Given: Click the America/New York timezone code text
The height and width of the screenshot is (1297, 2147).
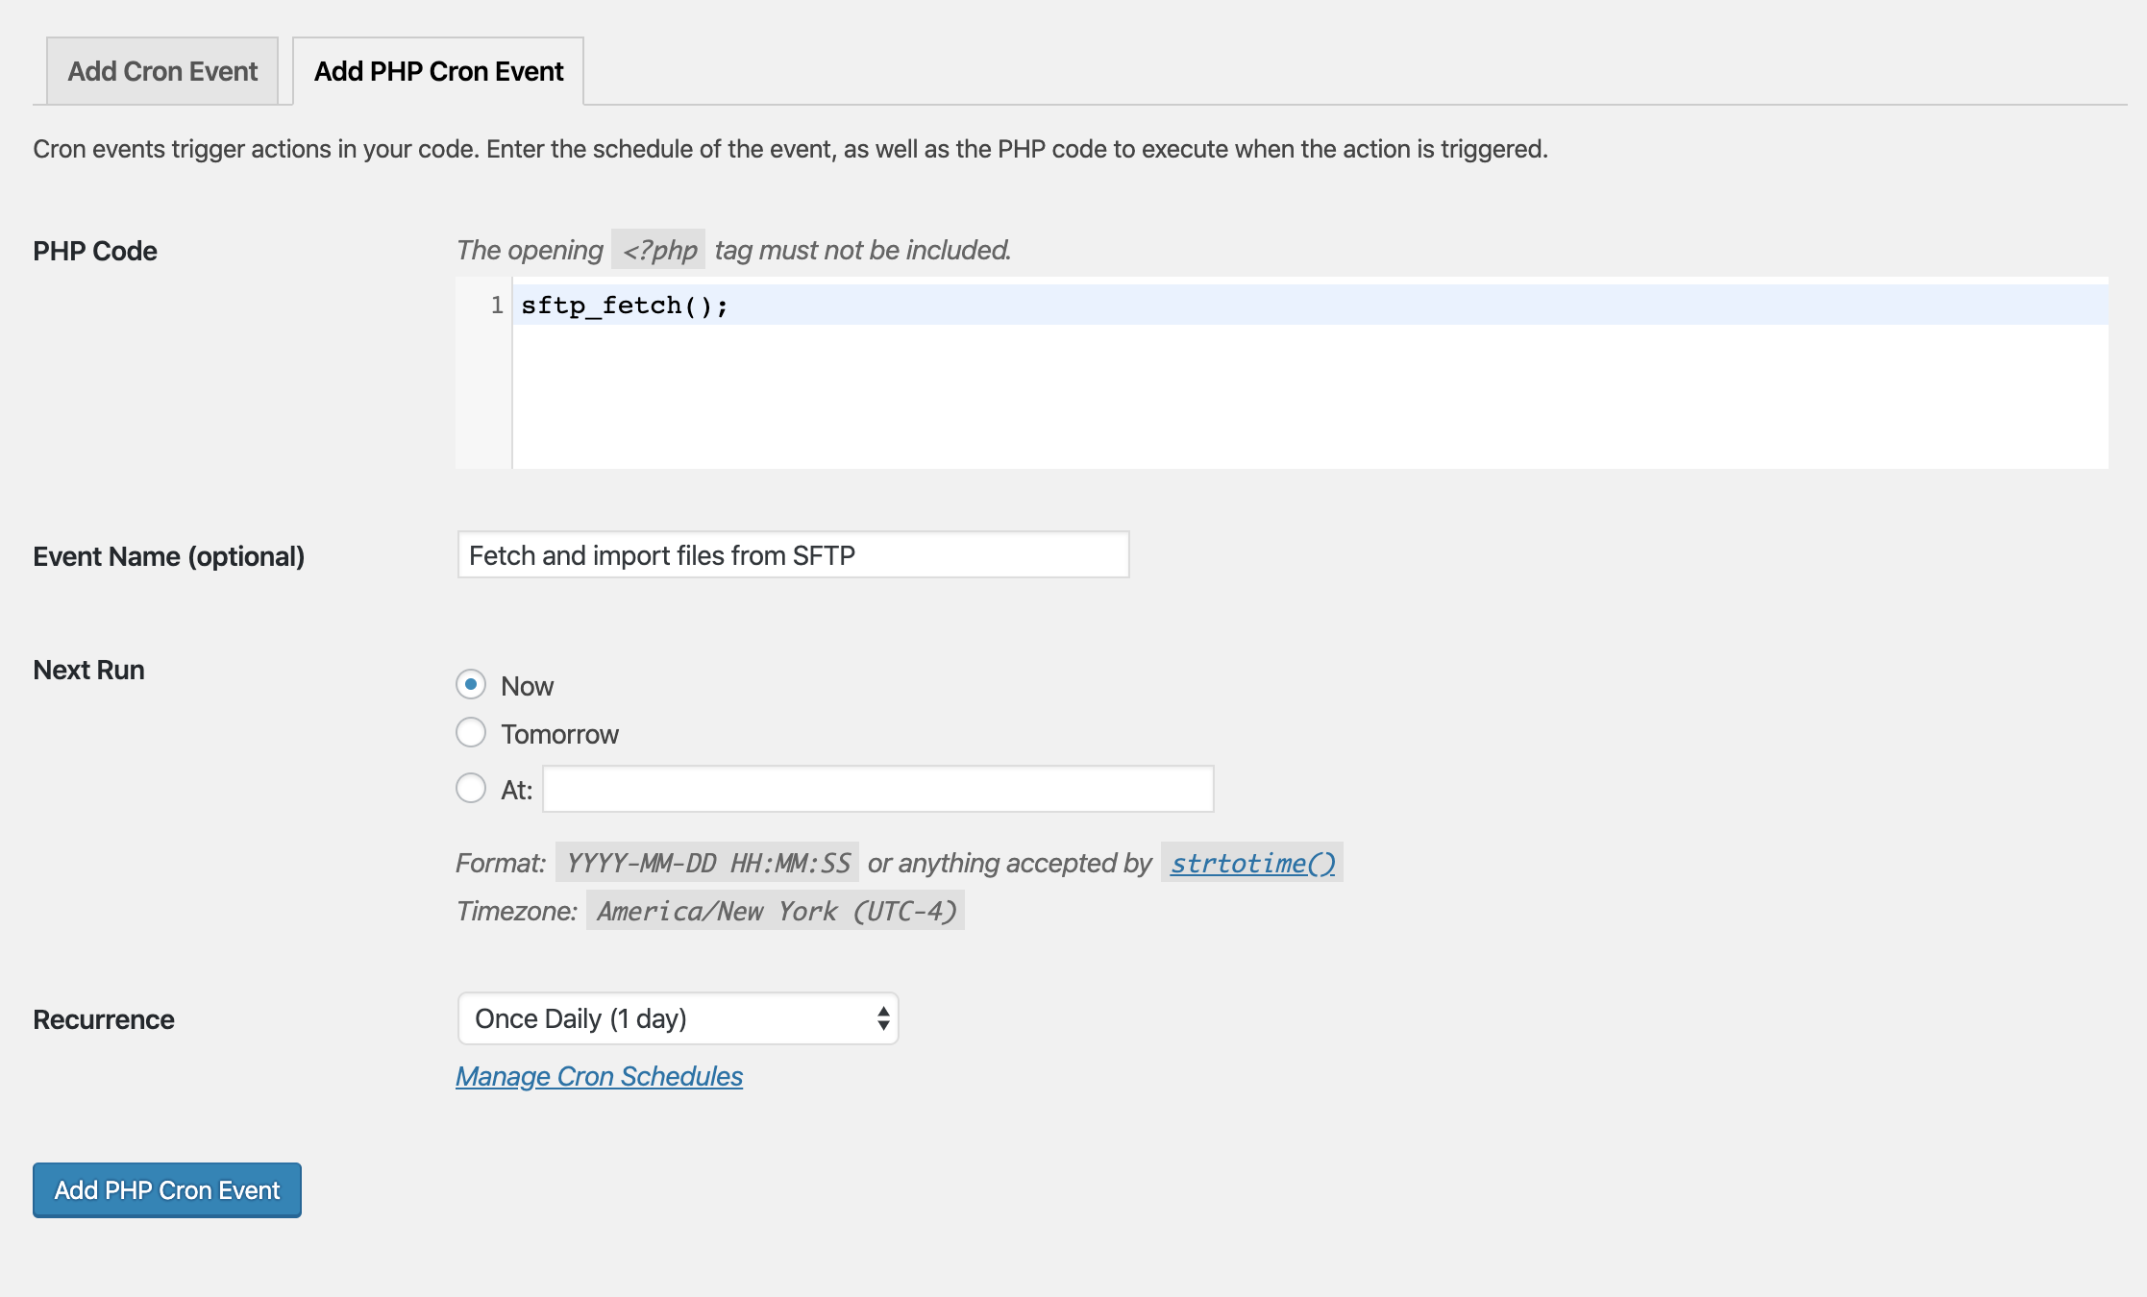Looking at the screenshot, I should click(776, 911).
